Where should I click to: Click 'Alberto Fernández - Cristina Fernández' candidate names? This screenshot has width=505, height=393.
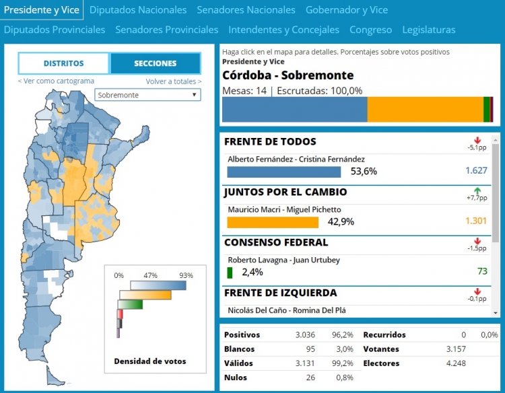click(296, 159)
